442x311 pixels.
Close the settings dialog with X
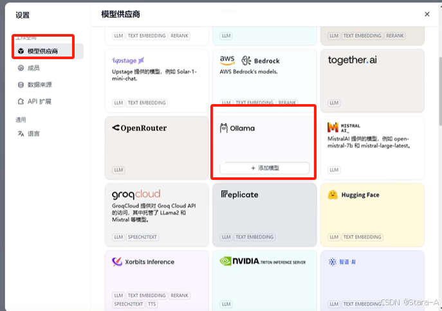point(427,14)
